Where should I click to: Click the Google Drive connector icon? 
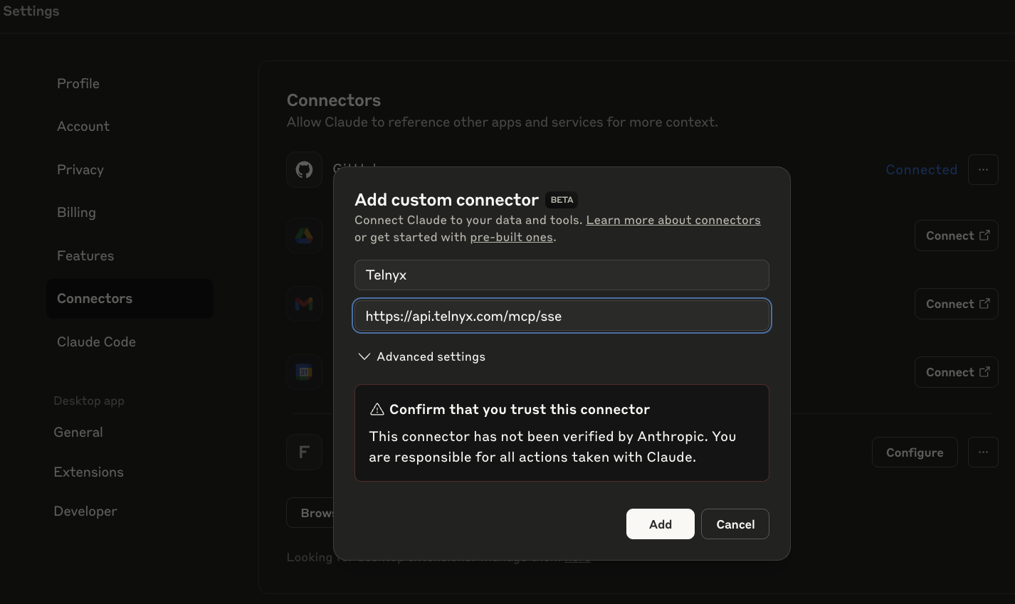(304, 235)
